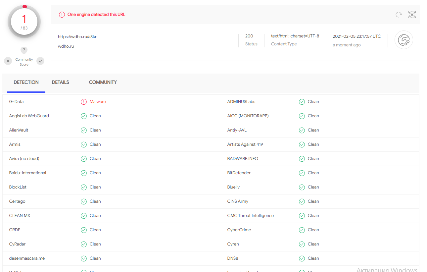This screenshot has height=272, width=427.
Task: Click the scan timestamp 2021-02-05 23:17:57 UTC
Action: [x=357, y=36]
